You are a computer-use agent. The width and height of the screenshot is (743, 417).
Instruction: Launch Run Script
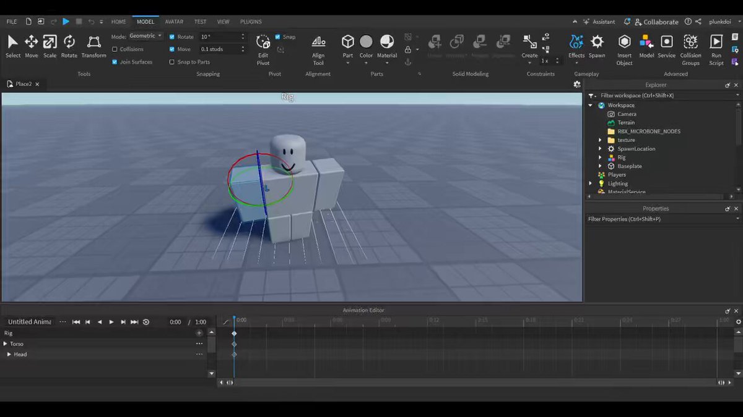pos(716,49)
